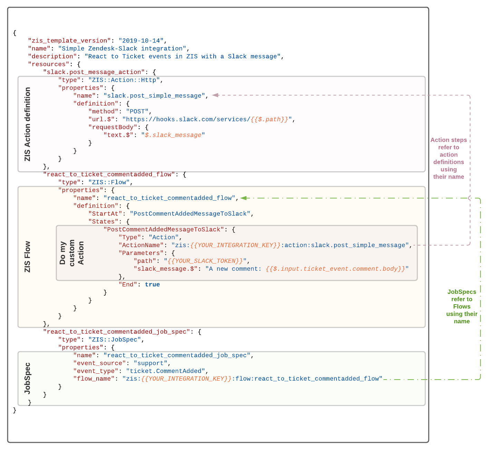Click the "React to Ticket events in ZIS" description string
Viewport: 487px width, 450px height.
point(183,57)
